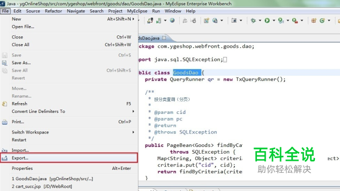Choose Export... from the File menu
The width and height of the screenshot is (340, 191).
coord(69,158)
